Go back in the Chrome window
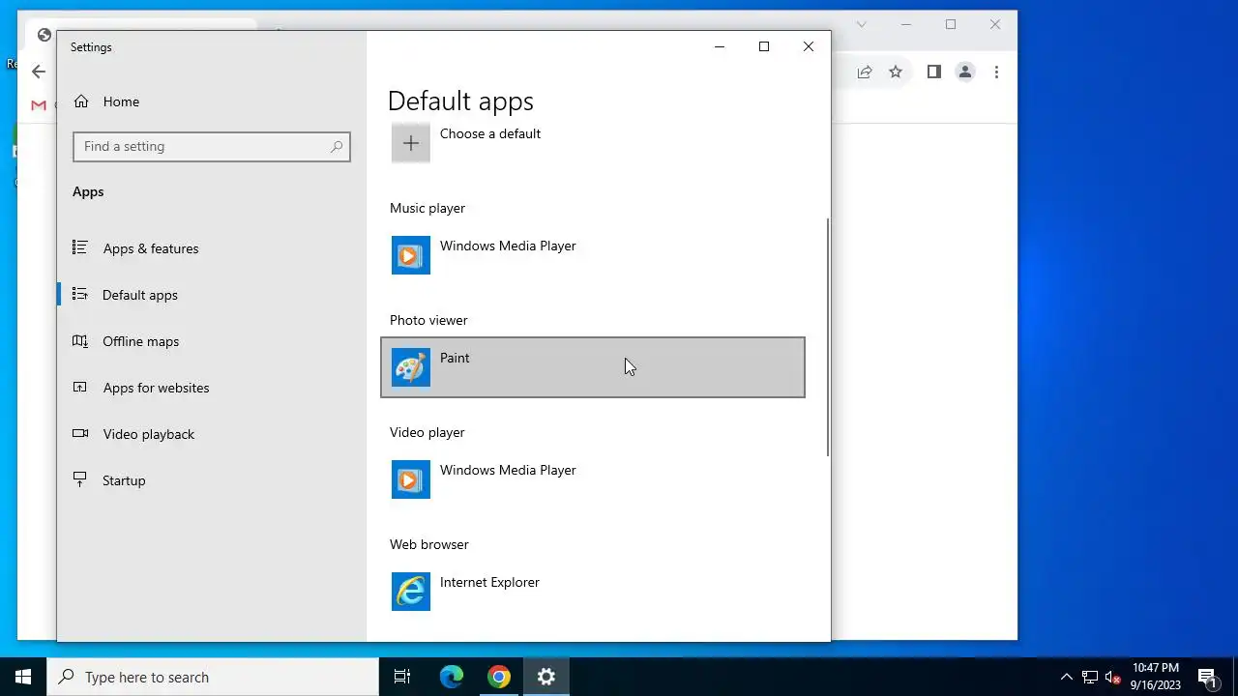The width and height of the screenshot is (1238, 696). coord(39,72)
